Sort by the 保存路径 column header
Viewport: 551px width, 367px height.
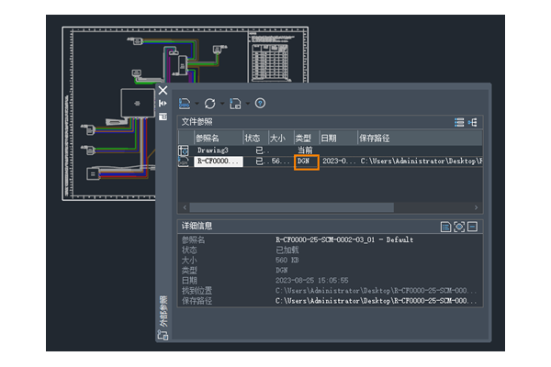(420, 138)
